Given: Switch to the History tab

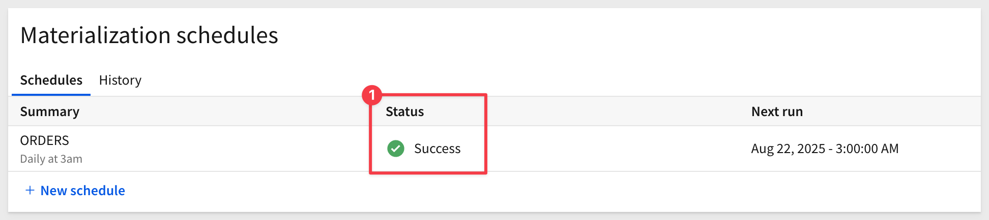Looking at the screenshot, I should click(120, 80).
